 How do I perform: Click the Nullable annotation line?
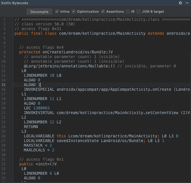pyautogui.click(x=100, y=66)
